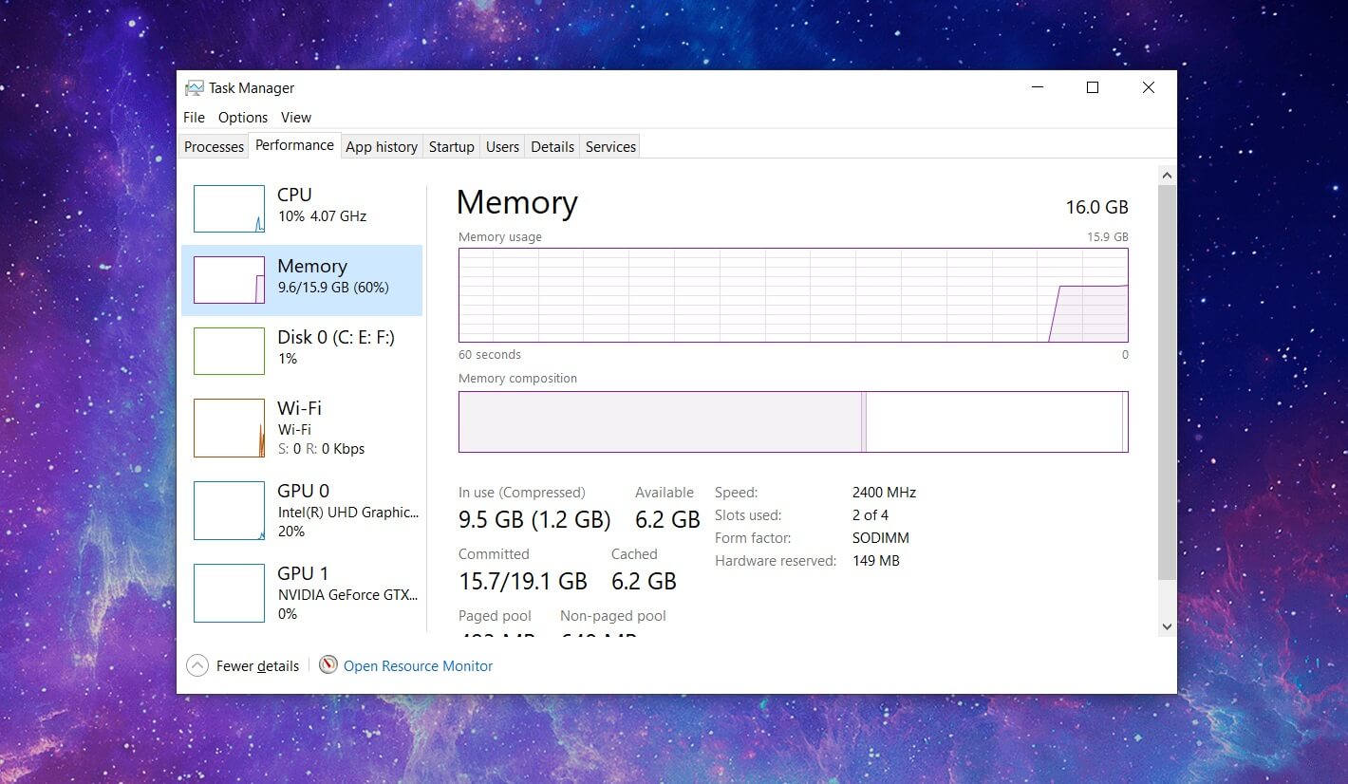Select the CPU graph in the sidebar

tap(302, 204)
